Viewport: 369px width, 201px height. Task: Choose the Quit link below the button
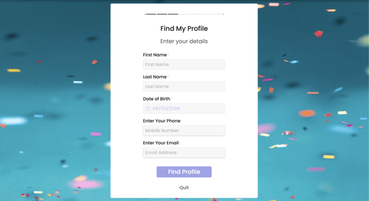184,188
